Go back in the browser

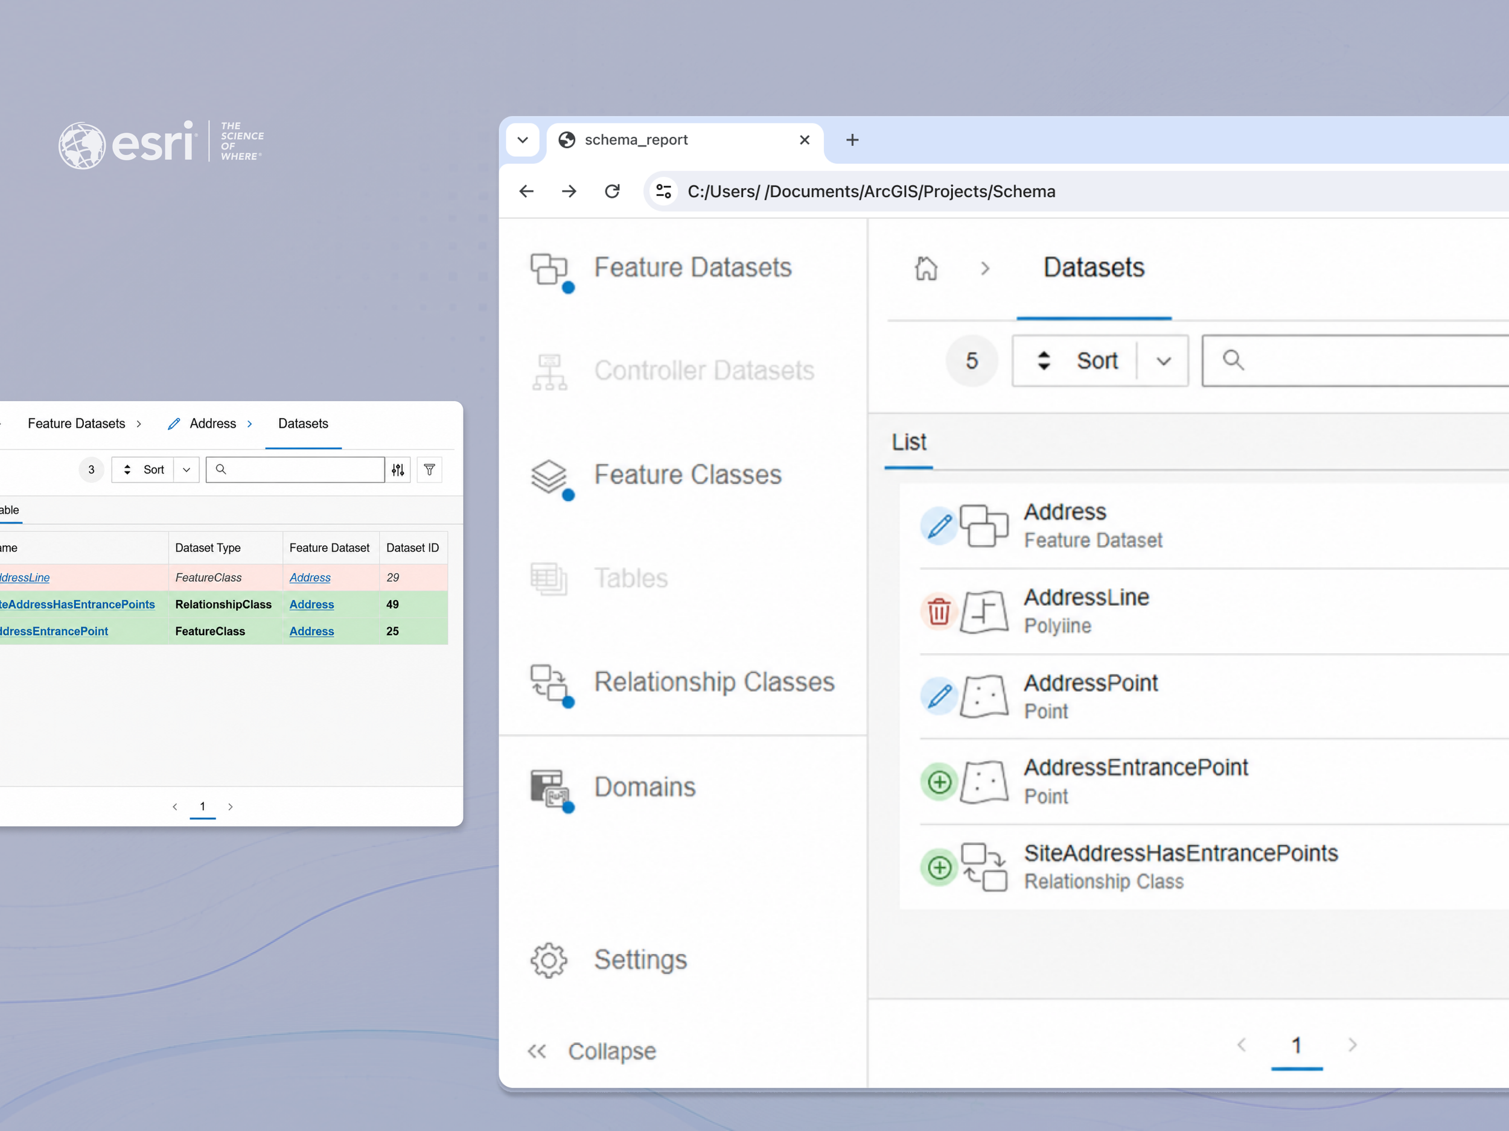[526, 192]
